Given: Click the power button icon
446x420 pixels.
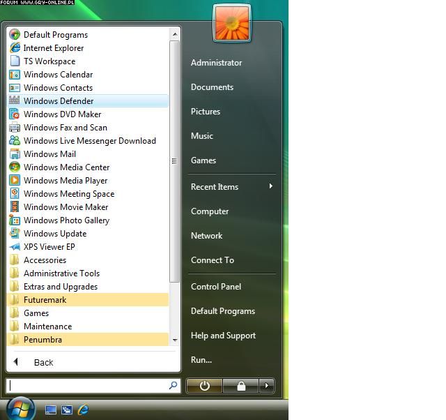Looking at the screenshot, I should coord(204,386).
